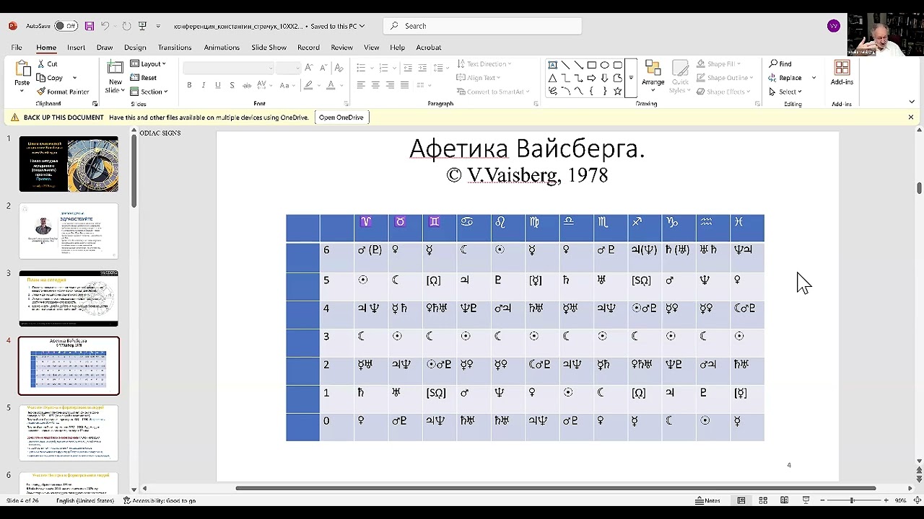This screenshot has height=519, width=924.
Task: Click the font color A icon
Action: [331, 85]
